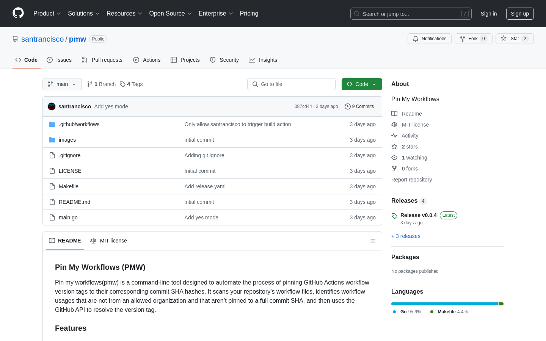Open the main.go file

coord(68,217)
